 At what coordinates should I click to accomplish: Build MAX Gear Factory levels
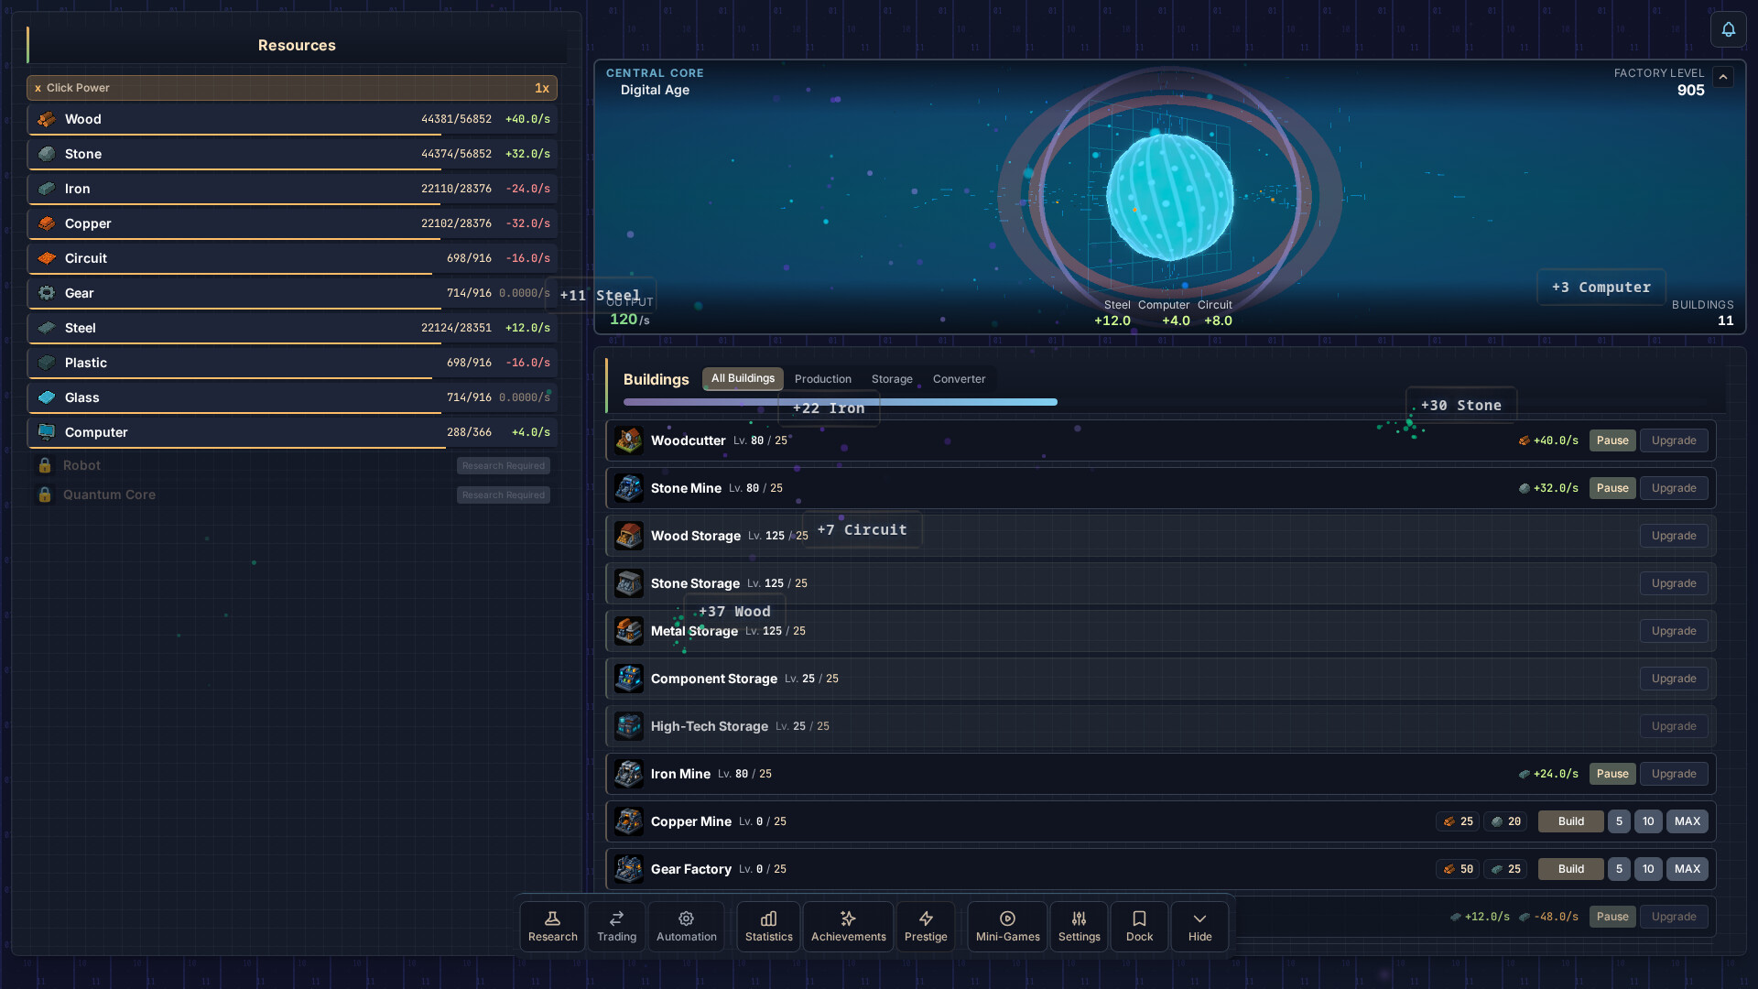click(1687, 869)
